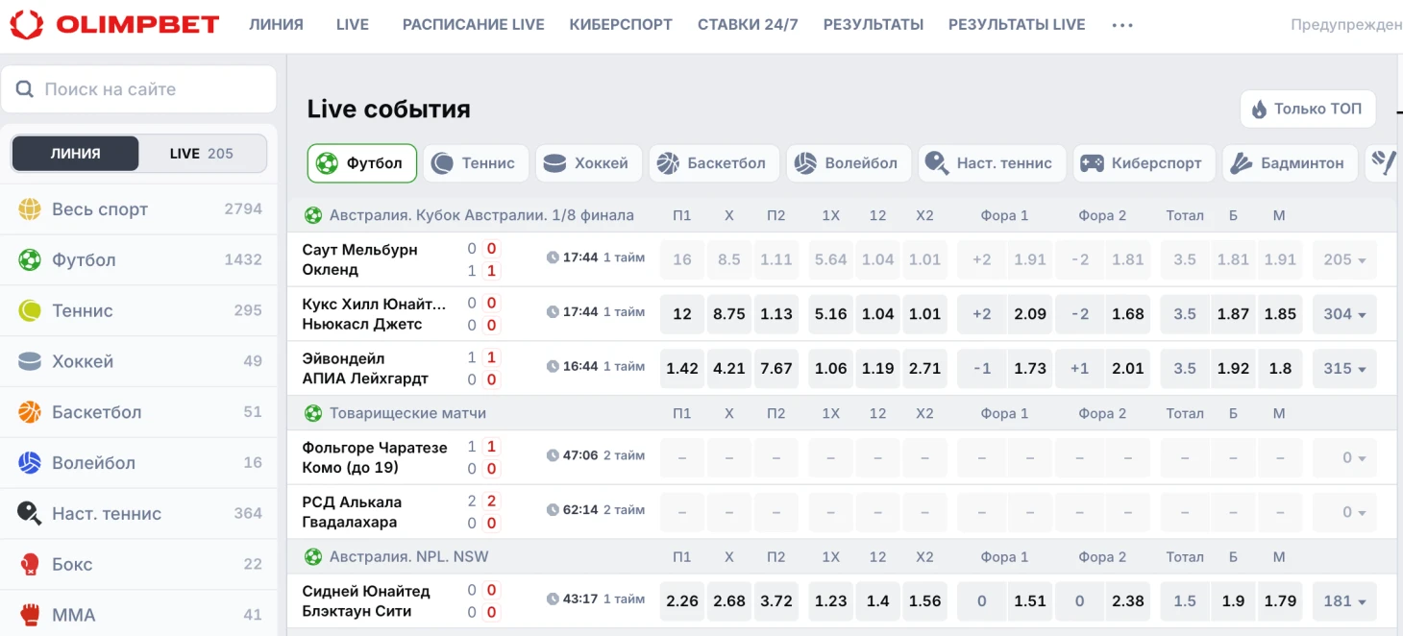Click 12 odds 1.4 in Сидней Юнайтед row
The width and height of the screenshot is (1403, 636).
tap(878, 601)
